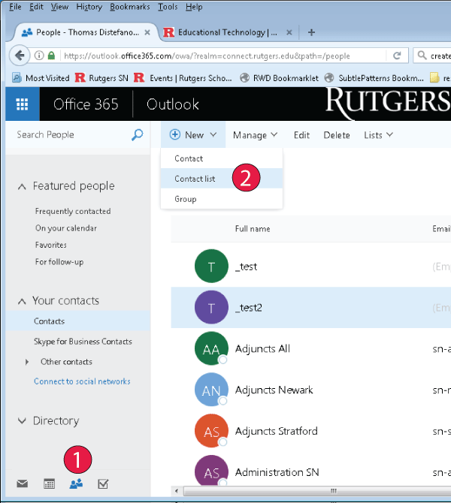Click the browser Back arrow button
451x503 pixels.
tap(20, 56)
